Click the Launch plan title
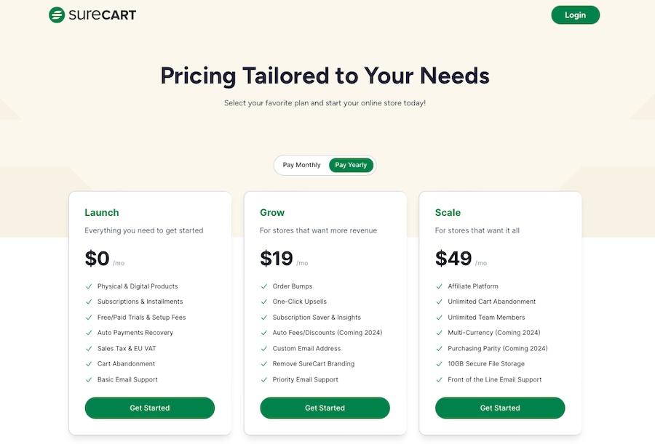This screenshot has width=655, height=444. (101, 212)
